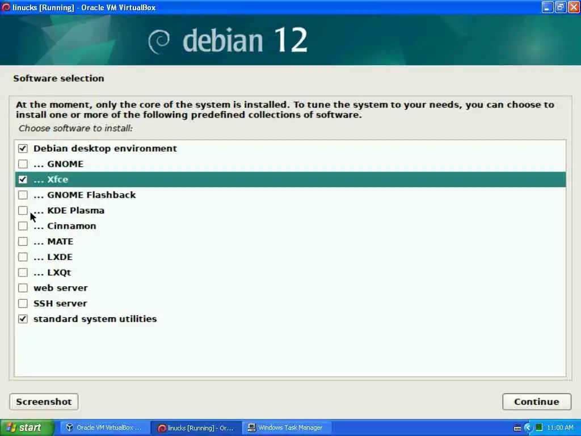Click the "... KDE Plasma" row text

[x=69, y=211]
